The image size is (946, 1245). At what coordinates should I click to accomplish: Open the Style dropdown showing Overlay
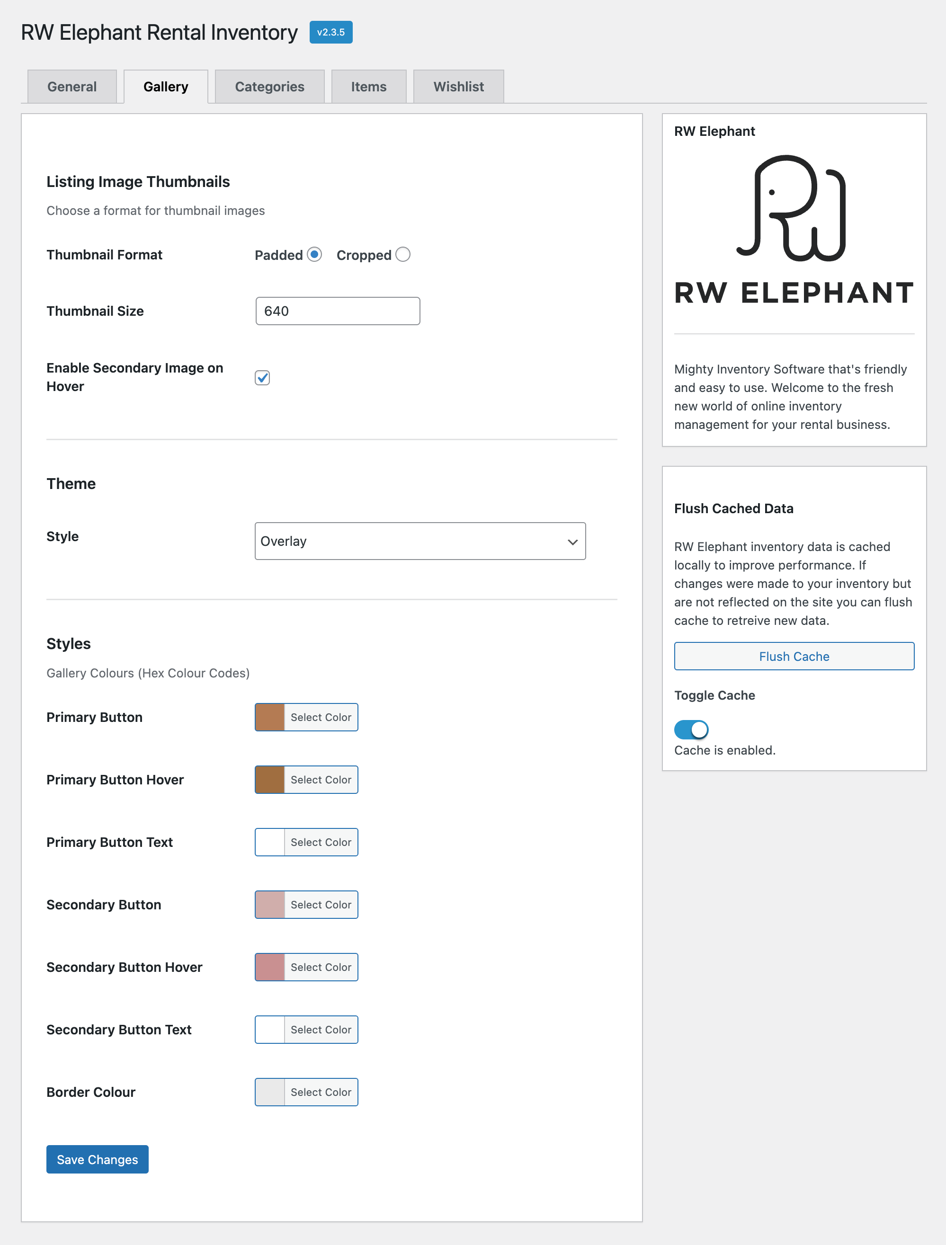pyautogui.click(x=420, y=541)
